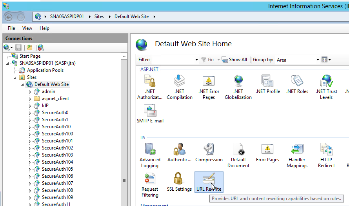Open Compression feature

209,153
